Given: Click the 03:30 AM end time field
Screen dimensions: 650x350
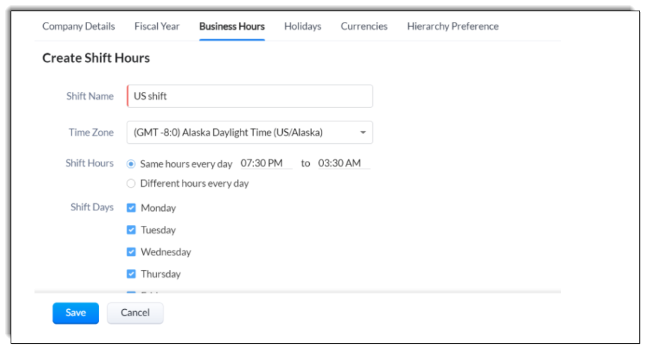Looking at the screenshot, I should pyautogui.click(x=344, y=163).
